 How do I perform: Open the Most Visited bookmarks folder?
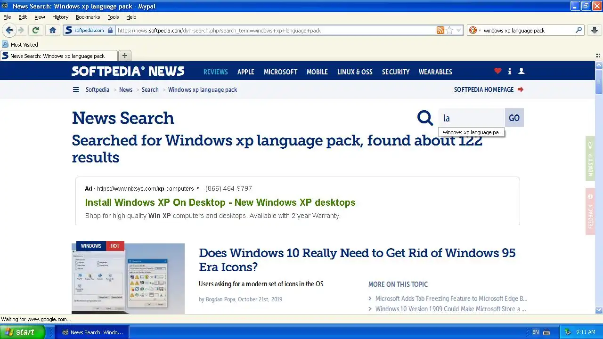20,45
